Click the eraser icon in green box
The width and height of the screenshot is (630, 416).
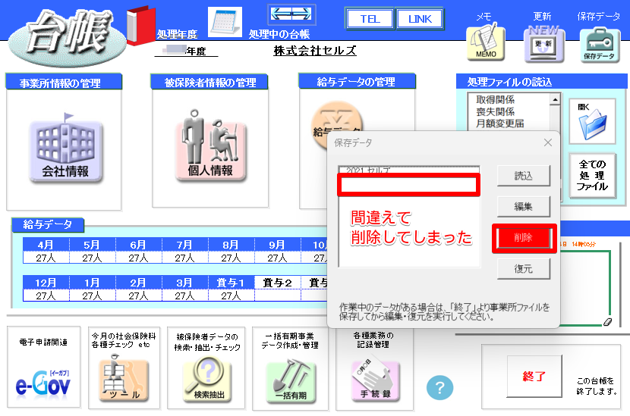coord(607,321)
